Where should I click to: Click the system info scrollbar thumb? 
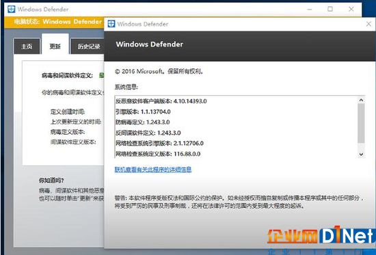click(361, 123)
